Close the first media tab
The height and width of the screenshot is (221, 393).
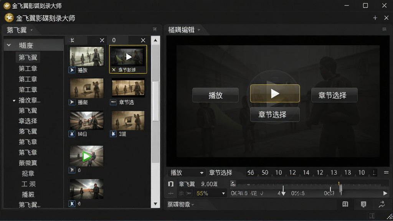(x=102, y=40)
